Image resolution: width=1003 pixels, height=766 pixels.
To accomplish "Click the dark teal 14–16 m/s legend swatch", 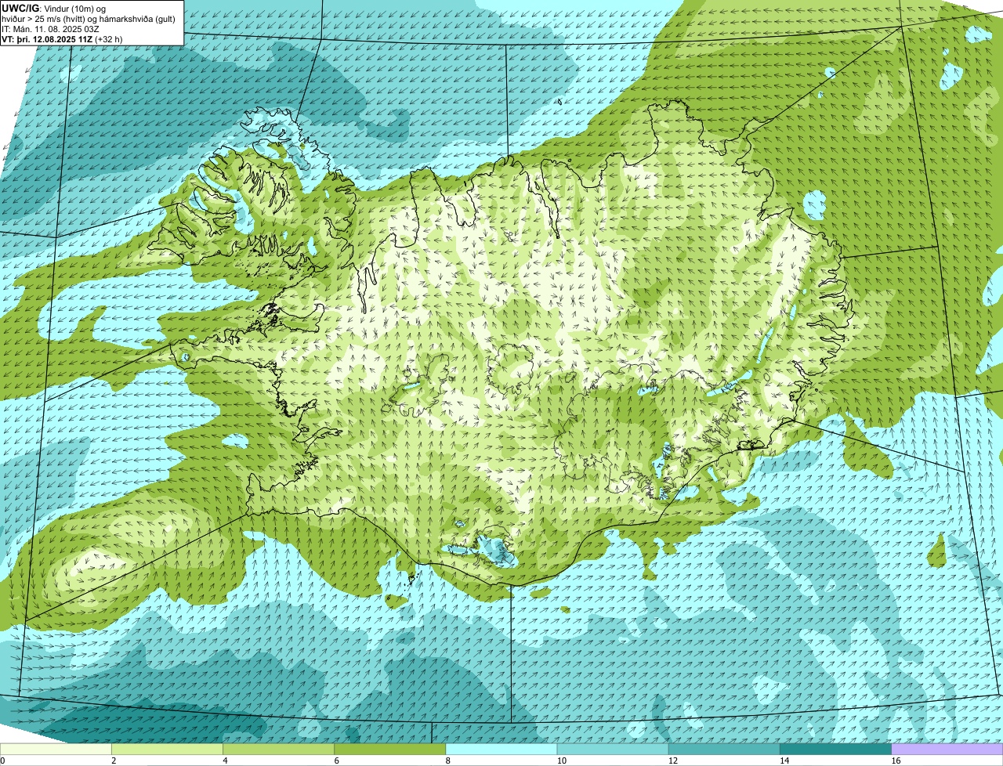I will pyautogui.click(x=836, y=749).
